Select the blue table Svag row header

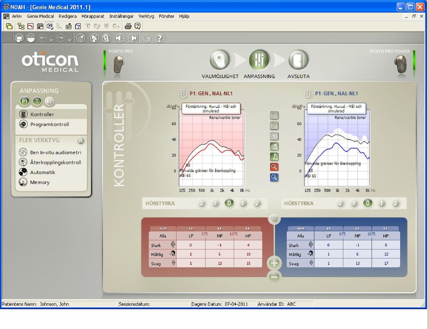[x=300, y=263]
